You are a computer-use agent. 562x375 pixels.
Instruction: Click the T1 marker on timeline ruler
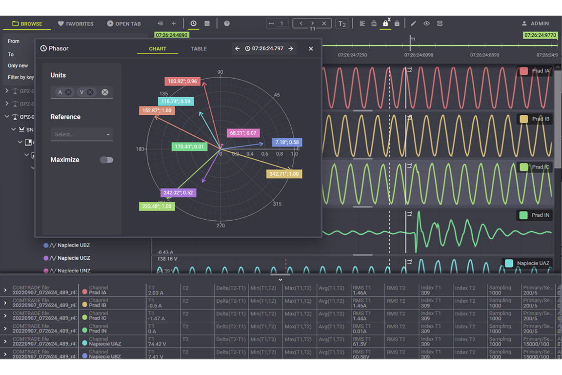411,40
